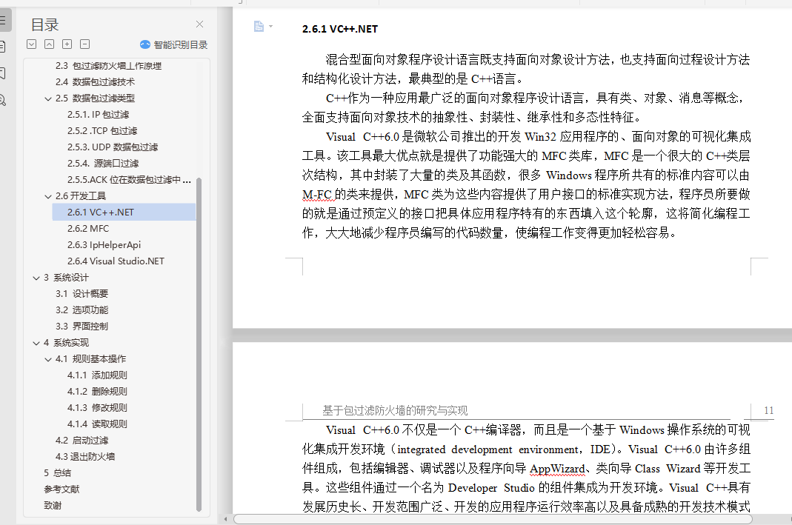Select the outline icon in left sidebar
This screenshot has width=792, height=525.
pos(2,21)
